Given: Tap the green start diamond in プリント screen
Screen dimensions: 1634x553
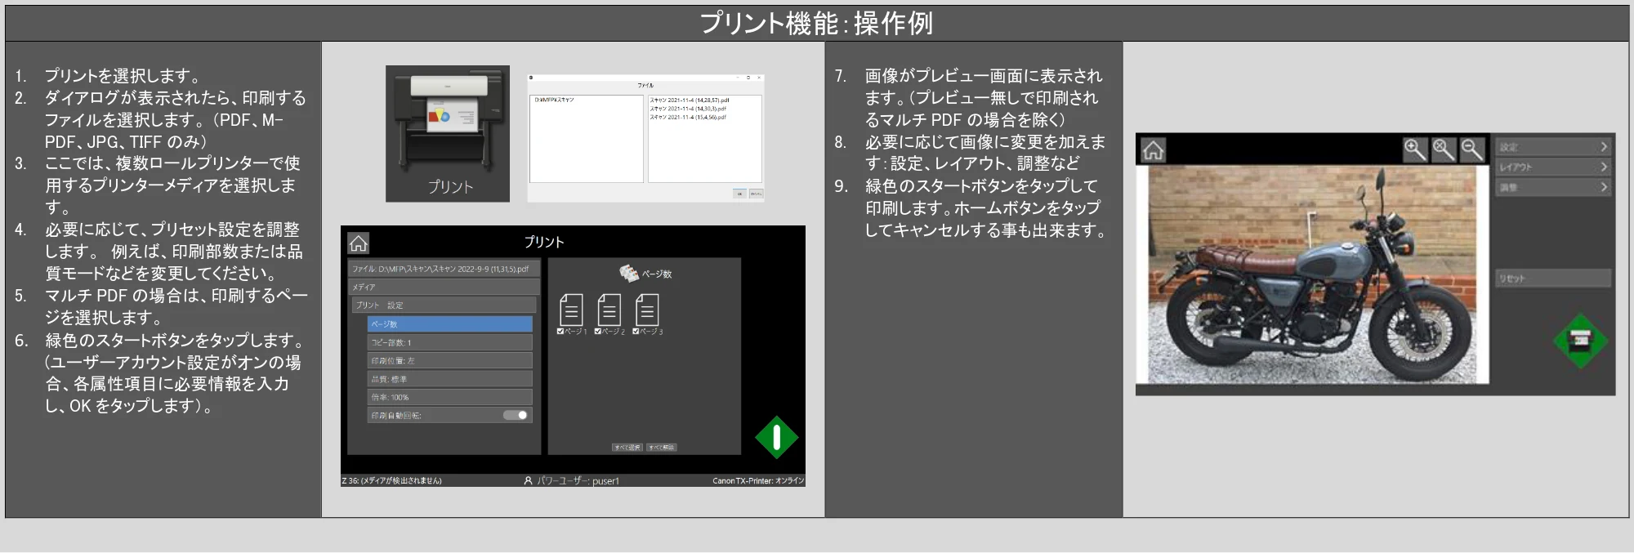Looking at the screenshot, I should pos(776,438).
